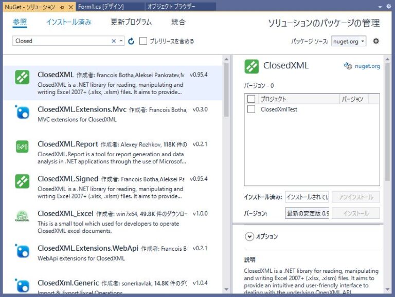Click the ClosedXml.Generic package icon
Screen dimensions: 395x297
[22, 286]
